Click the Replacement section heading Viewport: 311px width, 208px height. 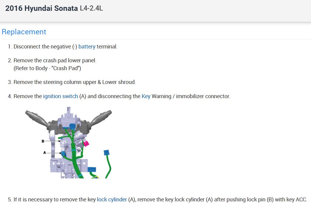pos(24,32)
